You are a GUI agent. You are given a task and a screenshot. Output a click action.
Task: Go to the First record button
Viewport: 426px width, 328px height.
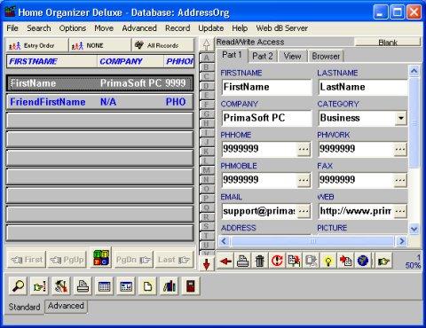tap(27, 260)
